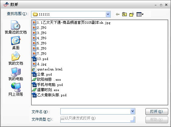Go up one folder level
This screenshot has height=127, width=171.
point(124,14)
